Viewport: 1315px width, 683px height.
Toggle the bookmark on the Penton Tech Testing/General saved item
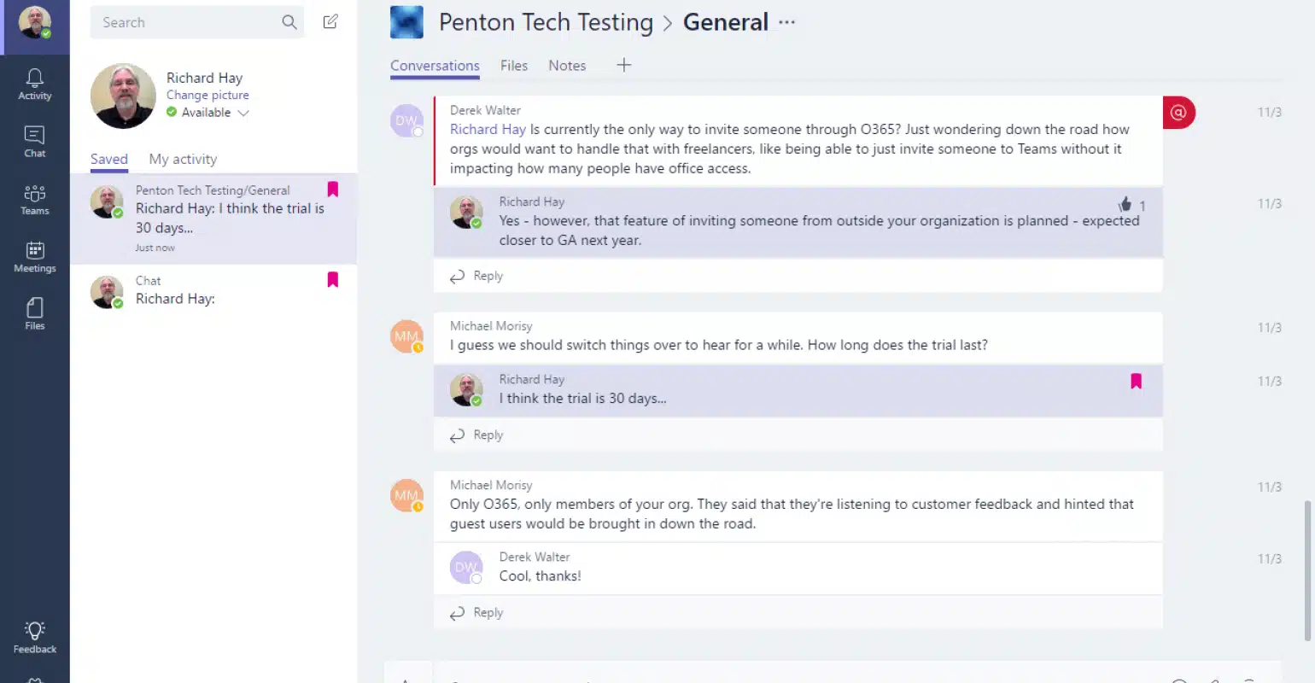[x=333, y=189]
